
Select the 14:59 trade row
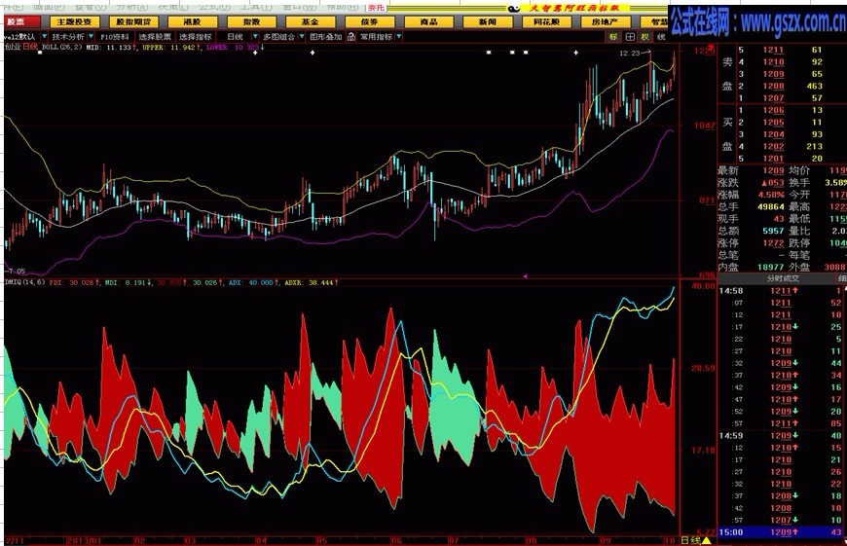pyautogui.click(x=782, y=435)
